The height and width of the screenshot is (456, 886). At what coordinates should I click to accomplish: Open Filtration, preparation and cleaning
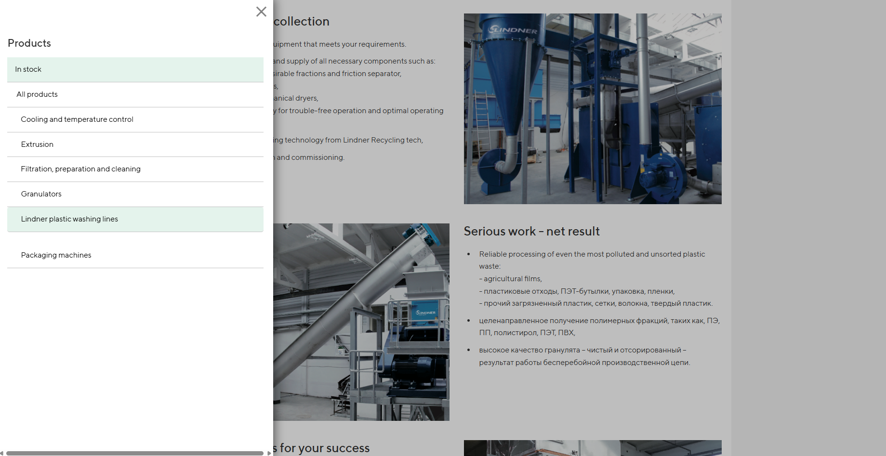(x=135, y=169)
